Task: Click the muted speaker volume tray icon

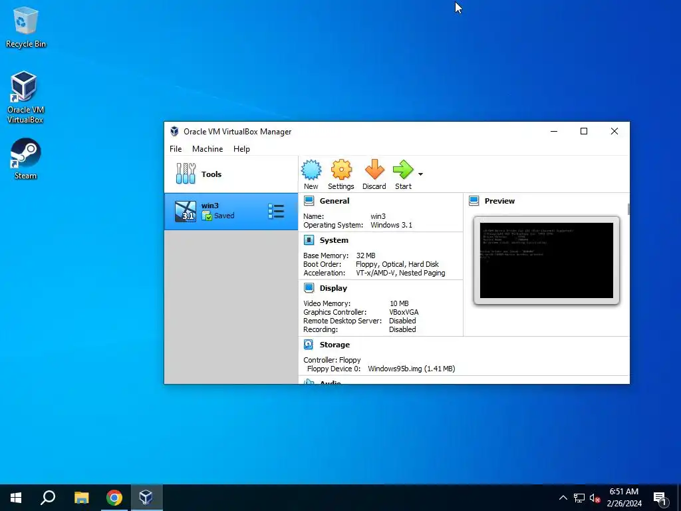Action: 595,498
